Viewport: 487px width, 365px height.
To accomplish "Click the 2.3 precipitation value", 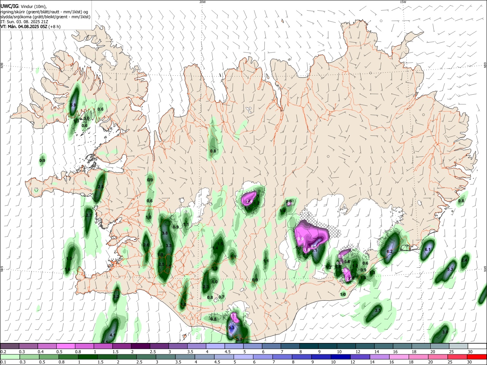I will [206, 287].
